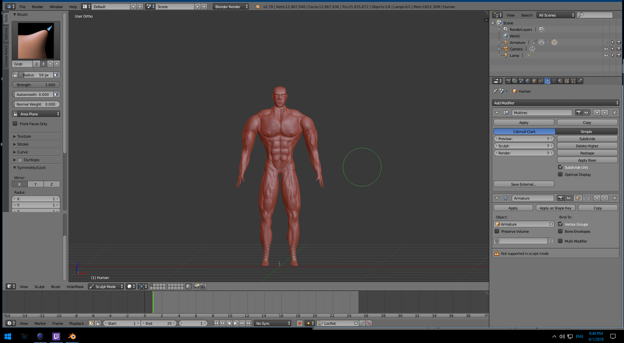The height and width of the screenshot is (343, 624).
Task: Open the Hide/Mask menu in viewport header
Action: click(x=75, y=286)
